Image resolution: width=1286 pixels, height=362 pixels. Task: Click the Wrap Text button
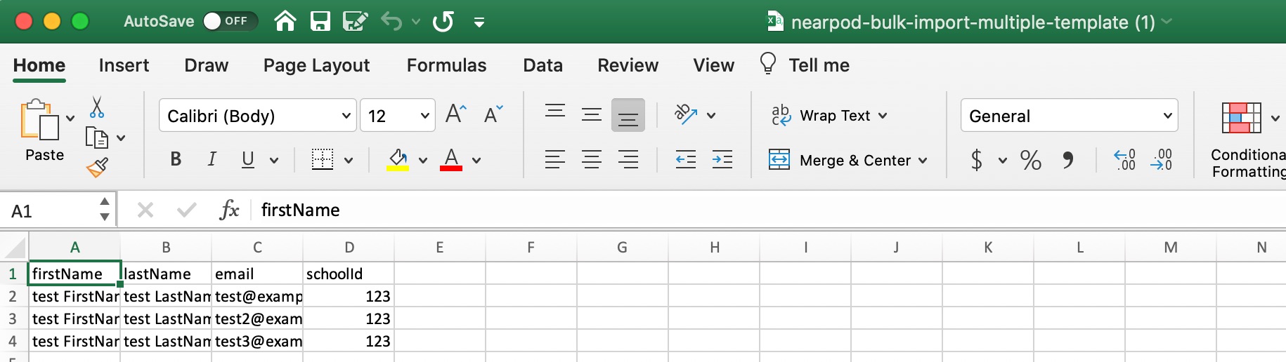tap(829, 116)
